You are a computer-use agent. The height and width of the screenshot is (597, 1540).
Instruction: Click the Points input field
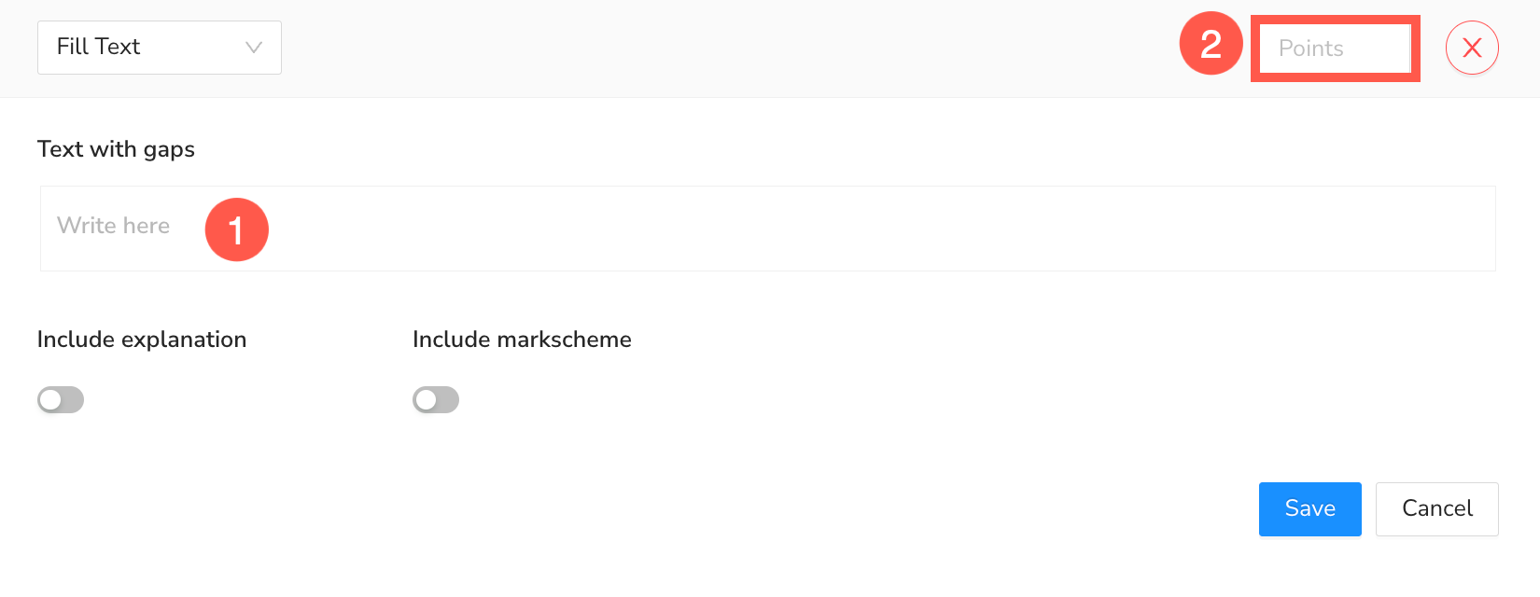pyautogui.click(x=1335, y=49)
